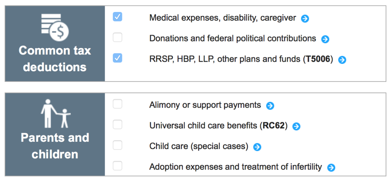Click arrow icon beside RRSP, HBP, LLP
Screen dimensions: 391x181
342,60
